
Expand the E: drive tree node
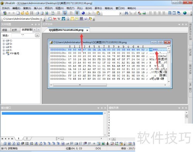3,47
